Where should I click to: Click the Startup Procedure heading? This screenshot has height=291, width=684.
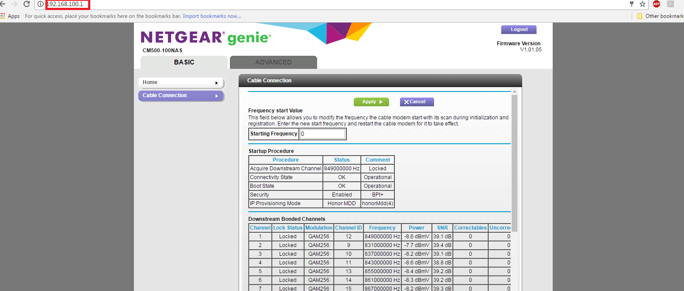[x=271, y=151]
